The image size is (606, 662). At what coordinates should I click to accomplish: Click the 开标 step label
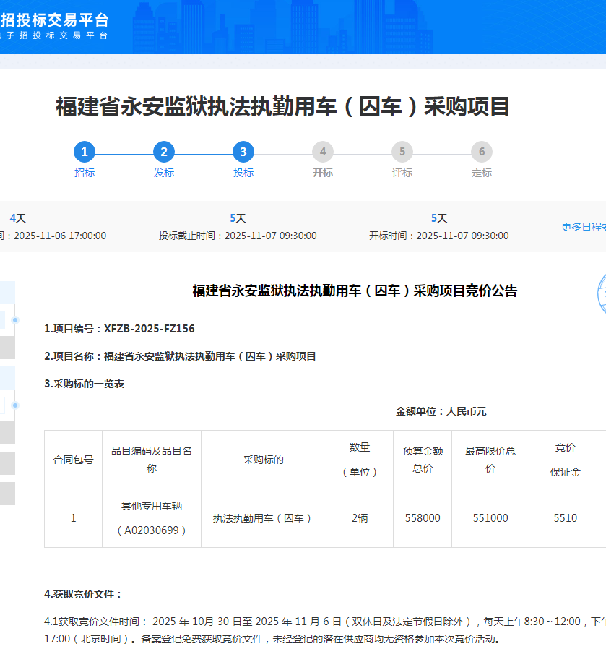pyautogui.click(x=323, y=173)
